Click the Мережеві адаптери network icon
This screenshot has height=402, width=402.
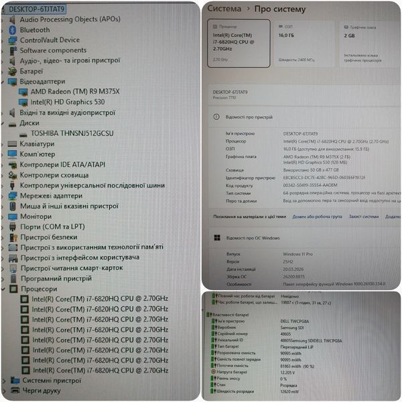[x=12, y=196]
